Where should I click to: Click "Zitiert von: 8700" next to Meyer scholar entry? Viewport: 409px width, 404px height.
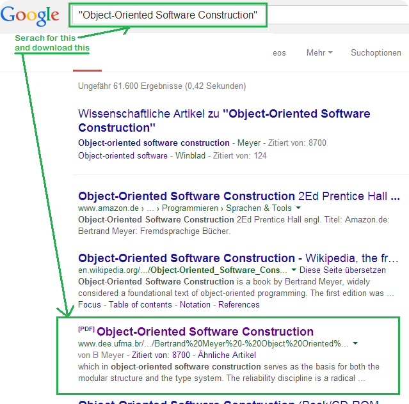[x=297, y=143]
